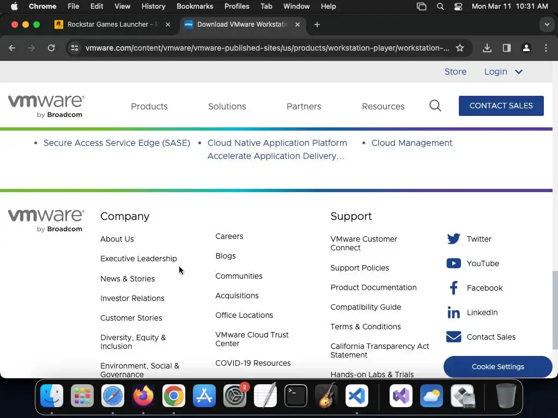
Task: Open Terminal from the Dock
Action: (296, 396)
